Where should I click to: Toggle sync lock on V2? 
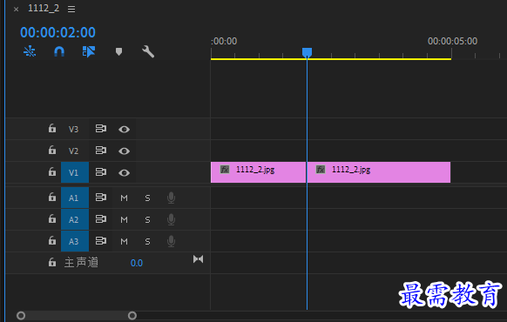click(100, 151)
